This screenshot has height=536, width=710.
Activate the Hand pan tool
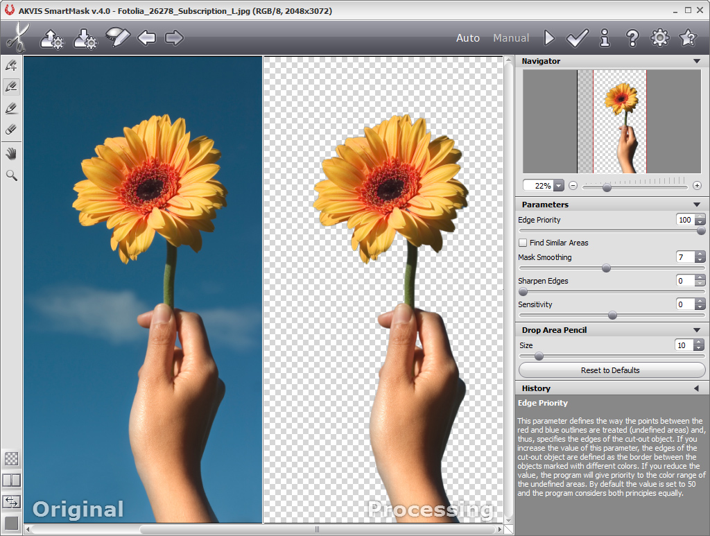(x=11, y=153)
